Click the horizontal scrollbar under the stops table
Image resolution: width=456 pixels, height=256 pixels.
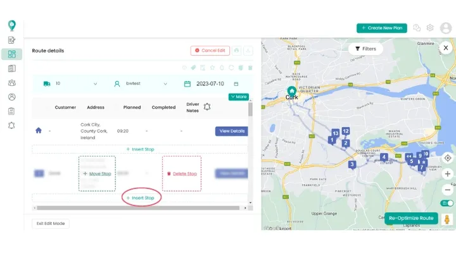click(x=133, y=207)
